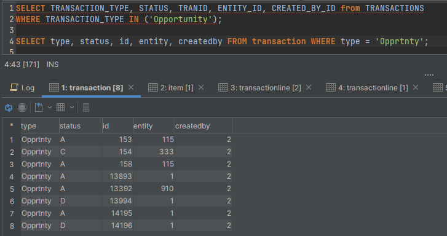The image size is (447, 236).
Task: Click id cell 13392
Action: (x=117, y=189)
